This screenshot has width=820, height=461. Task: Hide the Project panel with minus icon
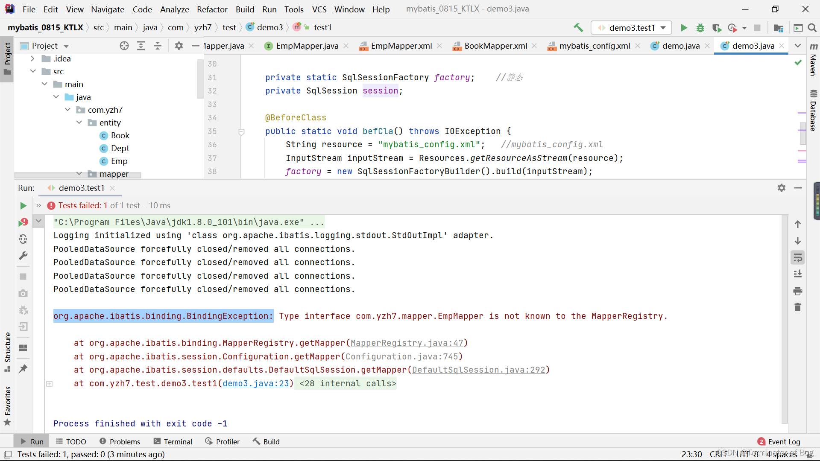pyautogui.click(x=196, y=46)
